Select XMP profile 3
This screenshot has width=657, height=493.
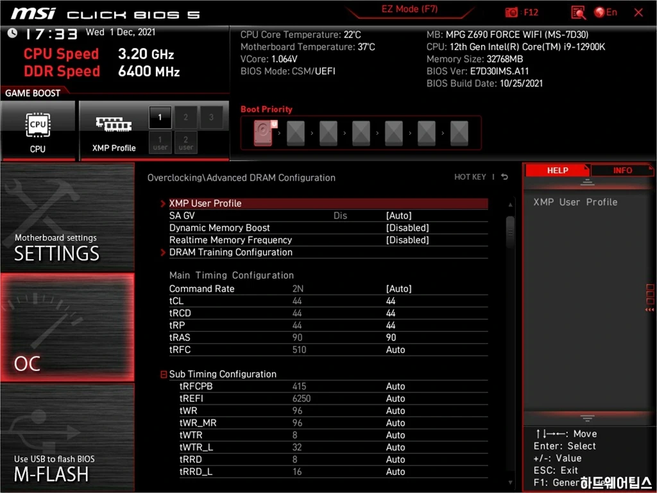(x=211, y=117)
